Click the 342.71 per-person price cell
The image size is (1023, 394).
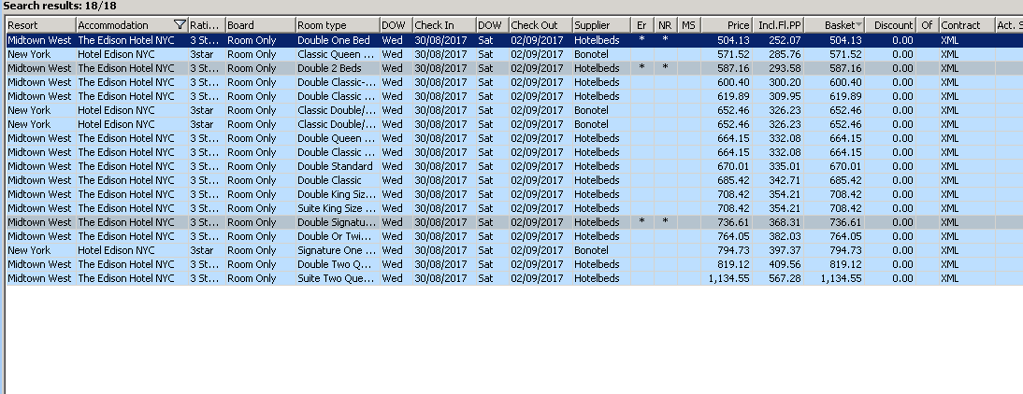point(778,180)
